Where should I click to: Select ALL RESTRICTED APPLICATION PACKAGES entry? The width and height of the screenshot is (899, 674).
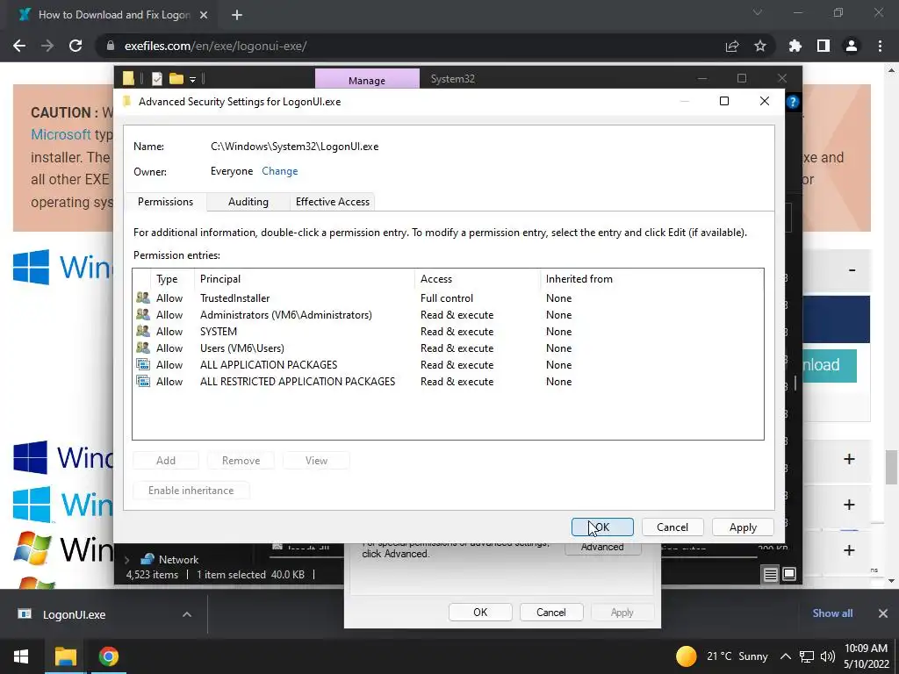point(447,381)
